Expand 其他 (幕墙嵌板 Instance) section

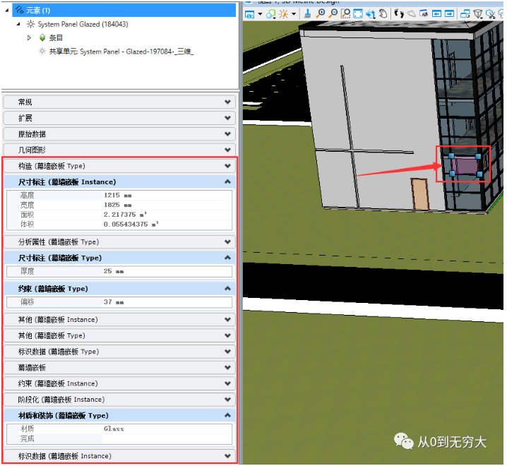coord(119,320)
